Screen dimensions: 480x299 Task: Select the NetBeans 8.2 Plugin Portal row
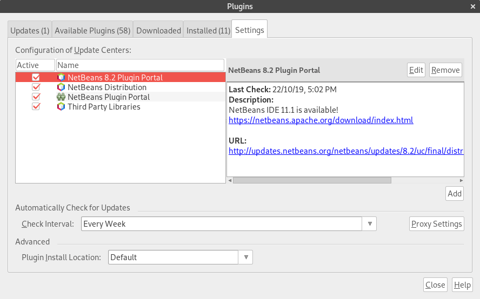pyautogui.click(x=121, y=77)
